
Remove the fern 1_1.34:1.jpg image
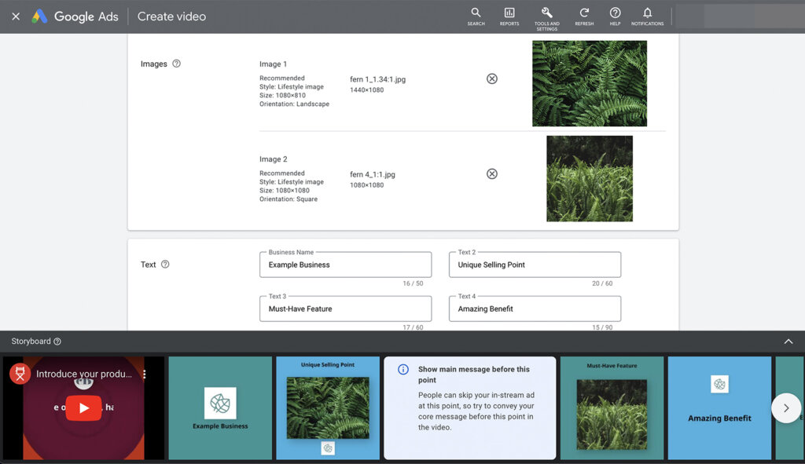[492, 79]
